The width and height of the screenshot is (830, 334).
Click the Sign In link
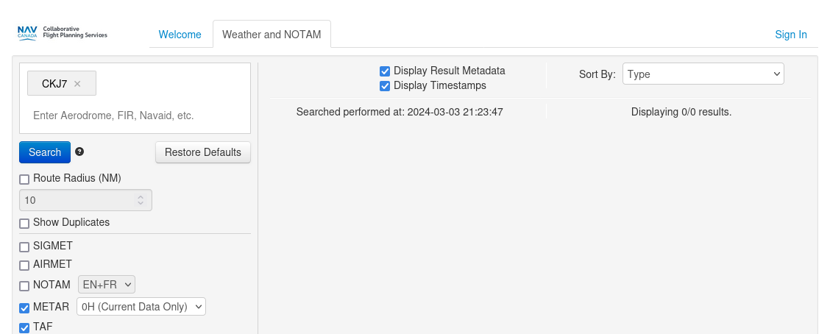click(791, 35)
